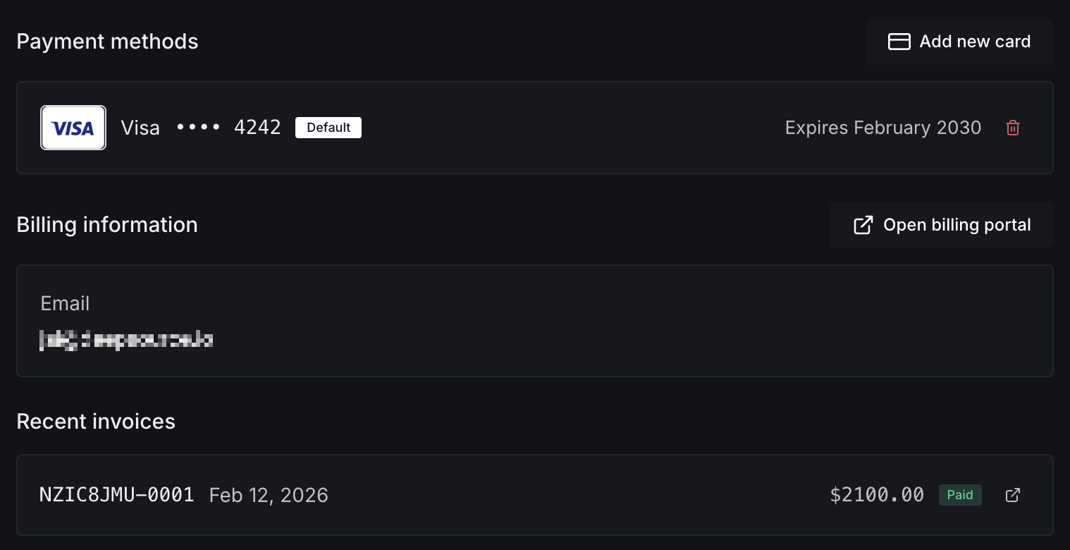Click the external link icon beside Open billing portal
The width and height of the screenshot is (1070, 550).
click(x=863, y=225)
